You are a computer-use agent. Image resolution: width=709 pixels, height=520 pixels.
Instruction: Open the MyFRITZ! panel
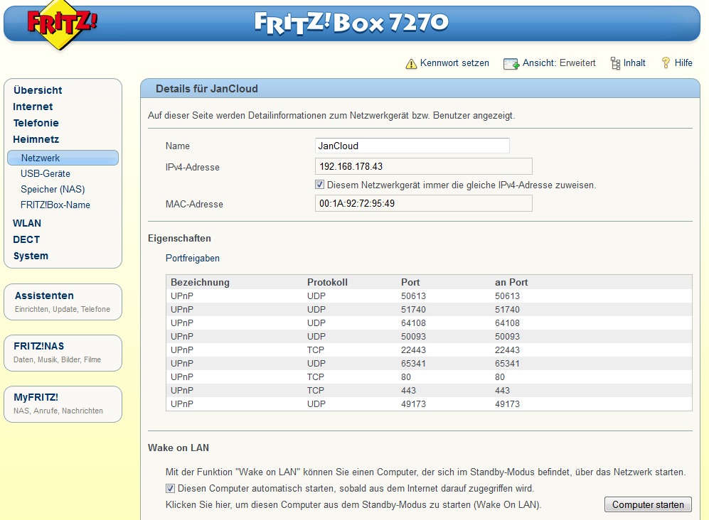[x=63, y=404]
